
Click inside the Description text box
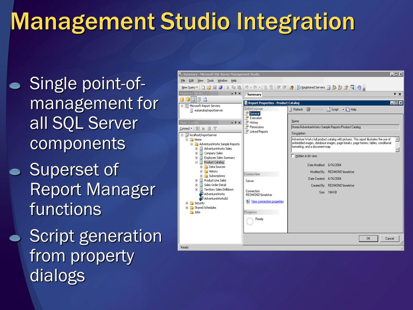(343, 144)
